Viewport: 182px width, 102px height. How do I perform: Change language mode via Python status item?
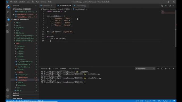[166, 101]
